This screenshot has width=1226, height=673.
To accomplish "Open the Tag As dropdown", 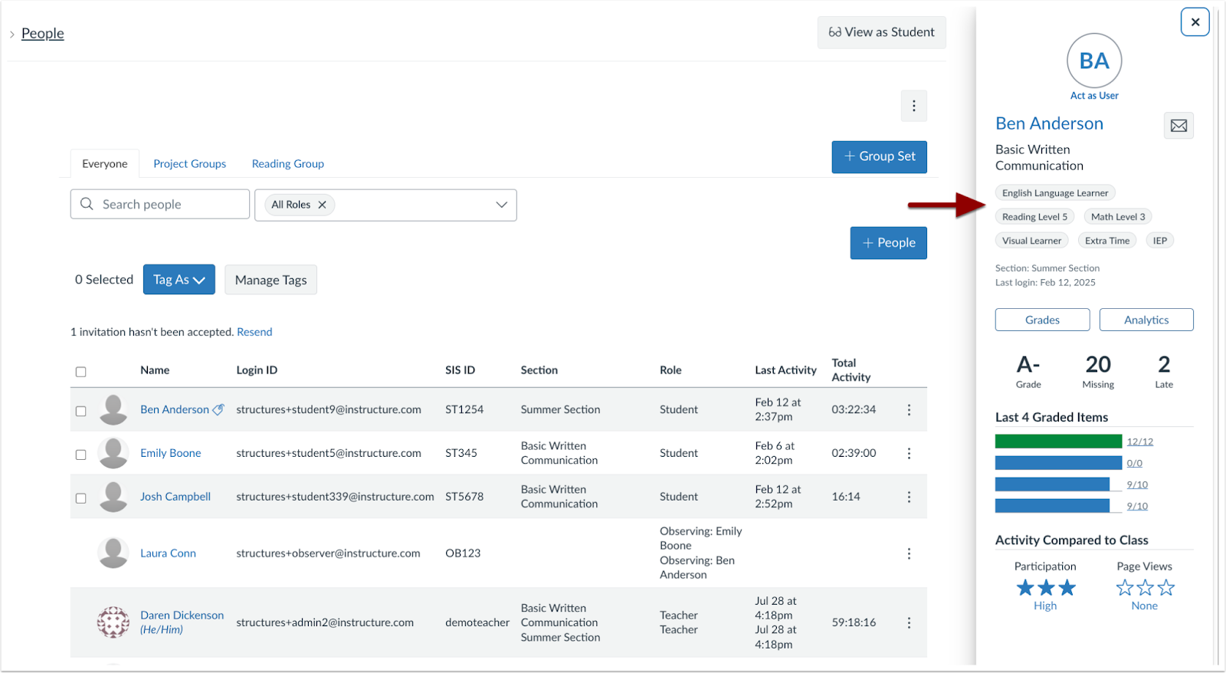I will [x=179, y=280].
